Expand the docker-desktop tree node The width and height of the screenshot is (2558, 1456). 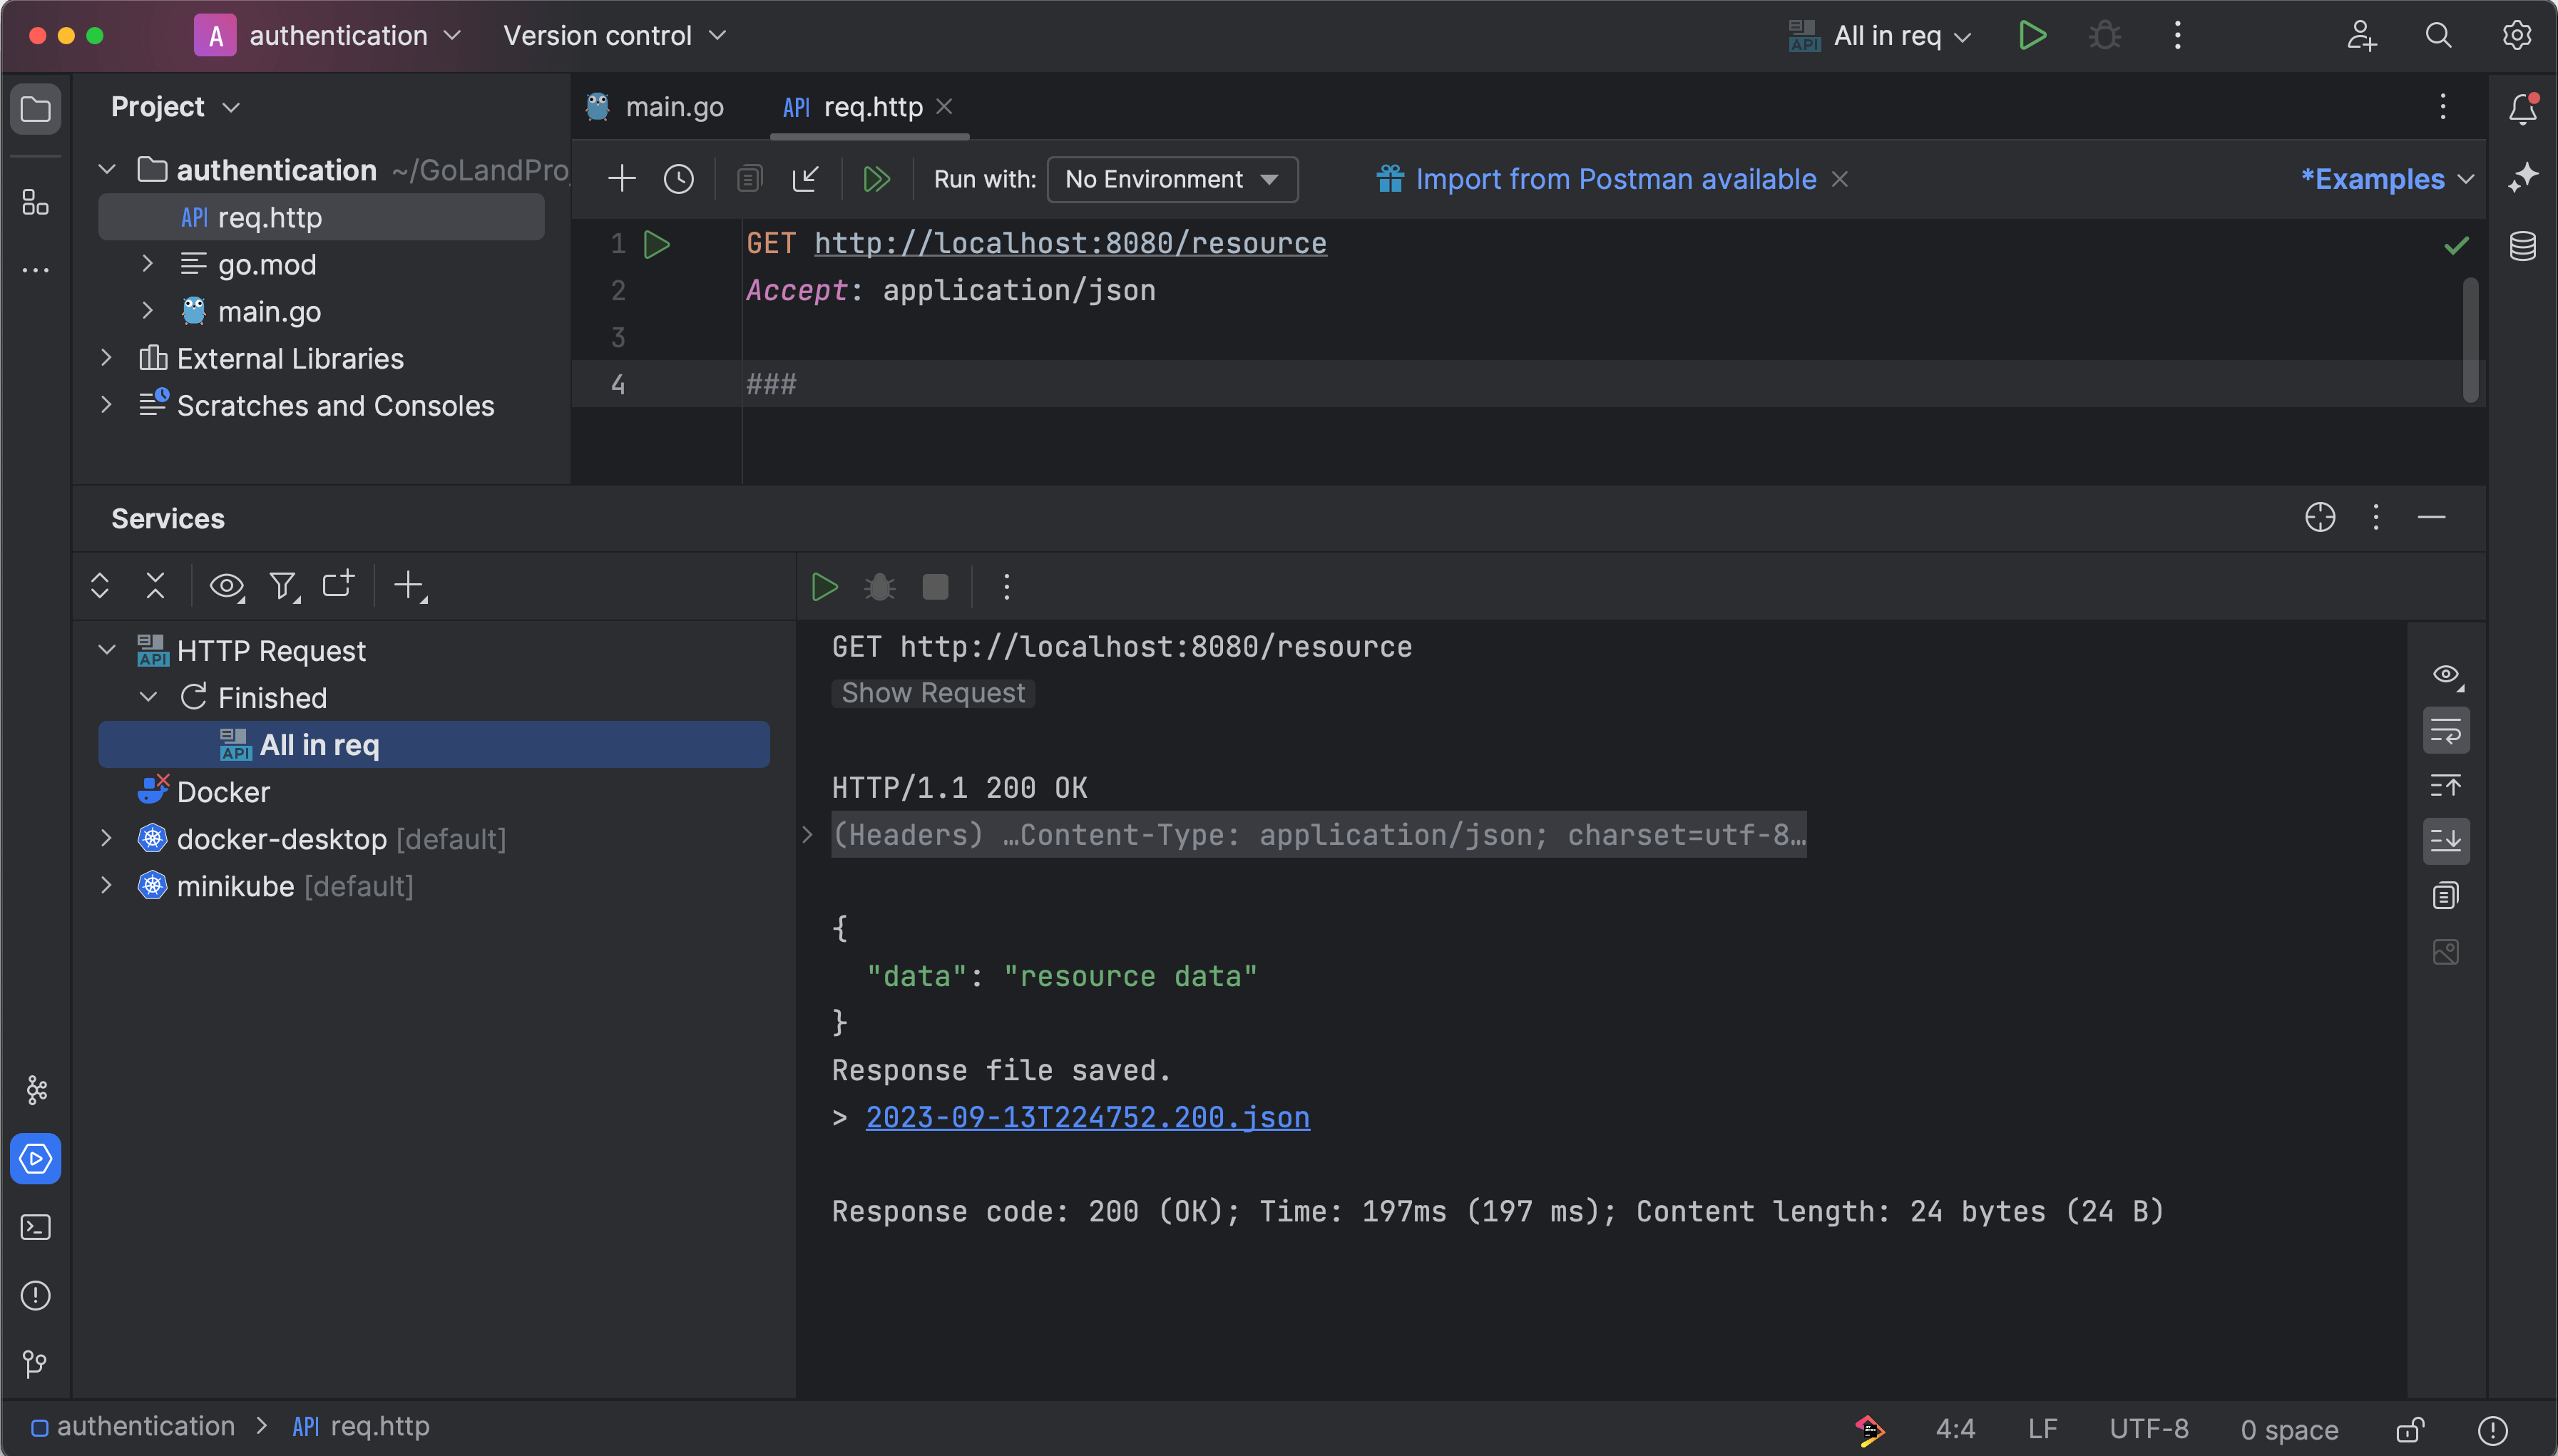[x=107, y=838]
